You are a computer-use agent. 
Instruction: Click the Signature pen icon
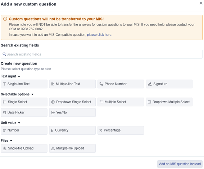150,84
